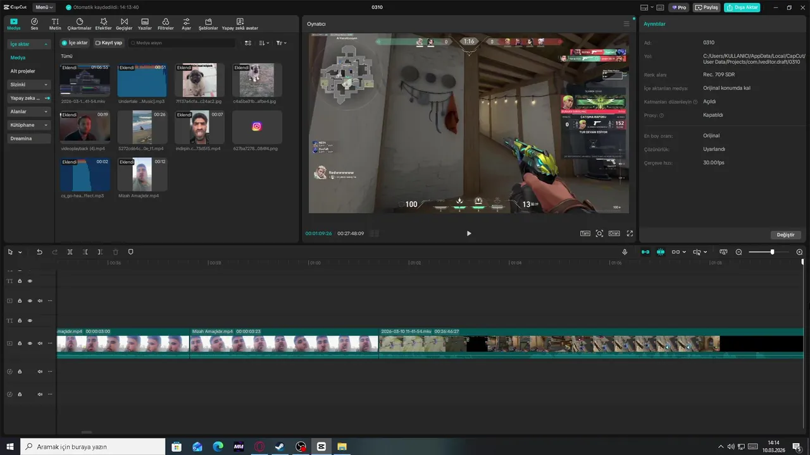Select the Mizah Amaçlıdır.mp4 timeline clip
The width and height of the screenshot is (810, 455).
point(283,344)
